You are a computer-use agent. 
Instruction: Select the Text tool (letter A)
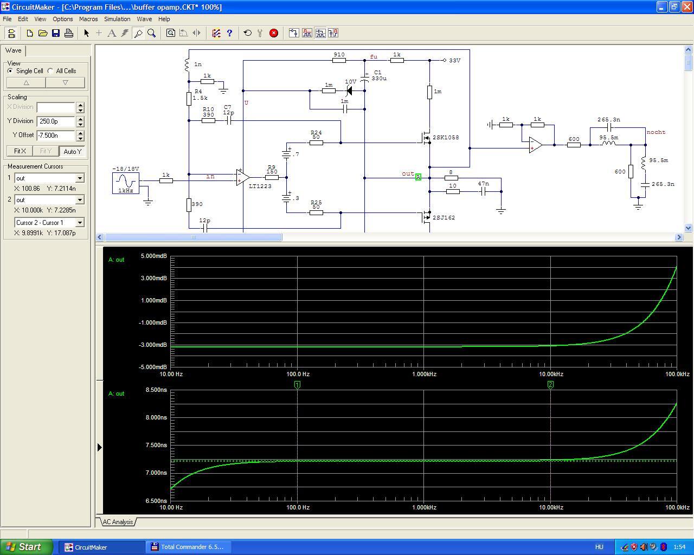(112, 33)
